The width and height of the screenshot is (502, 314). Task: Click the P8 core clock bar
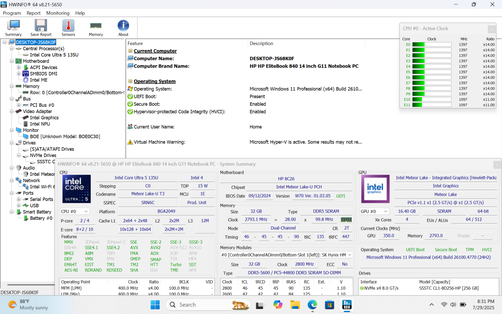click(432, 89)
